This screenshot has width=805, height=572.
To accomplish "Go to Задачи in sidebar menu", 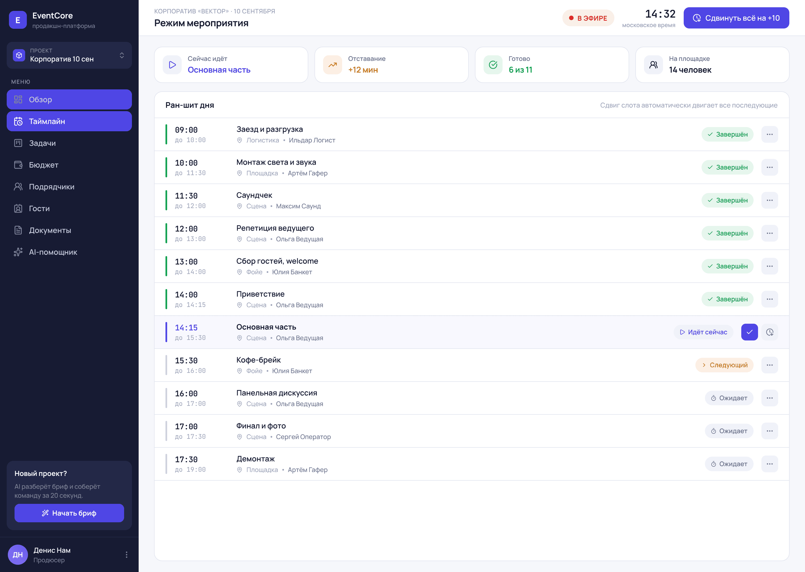I will point(69,143).
